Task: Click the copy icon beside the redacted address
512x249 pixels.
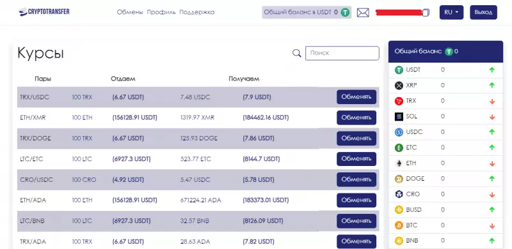Action: (426, 13)
